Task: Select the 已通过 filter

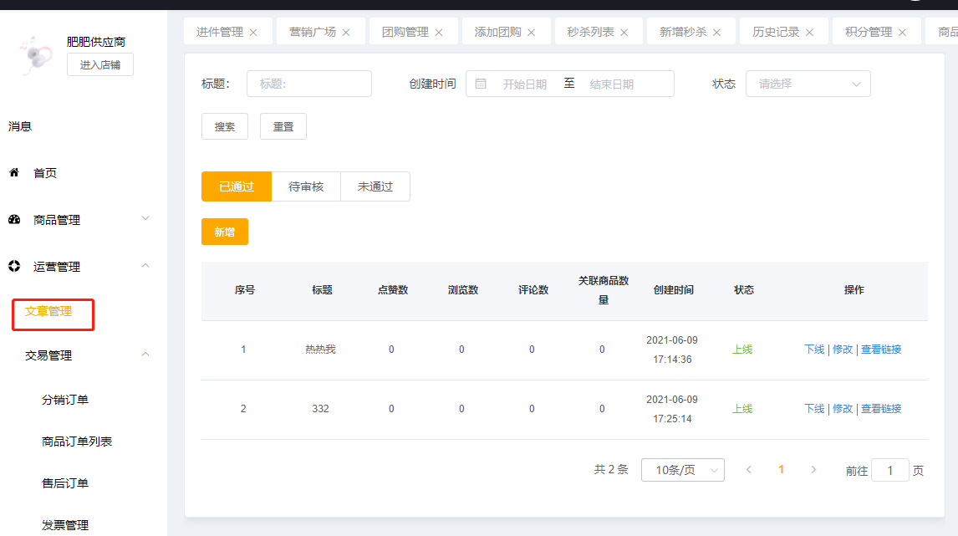Action: tap(237, 186)
